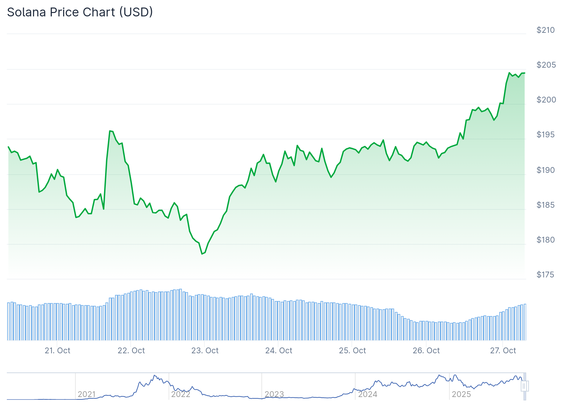This screenshot has width=561, height=410.
Task: Click the $175 price axis label
Action: pos(545,275)
